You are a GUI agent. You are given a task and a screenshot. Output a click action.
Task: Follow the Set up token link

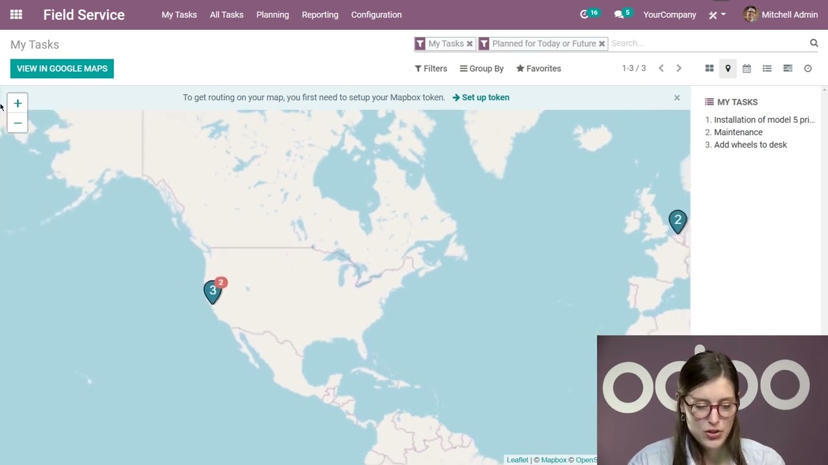pyautogui.click(x=481, y=98)
